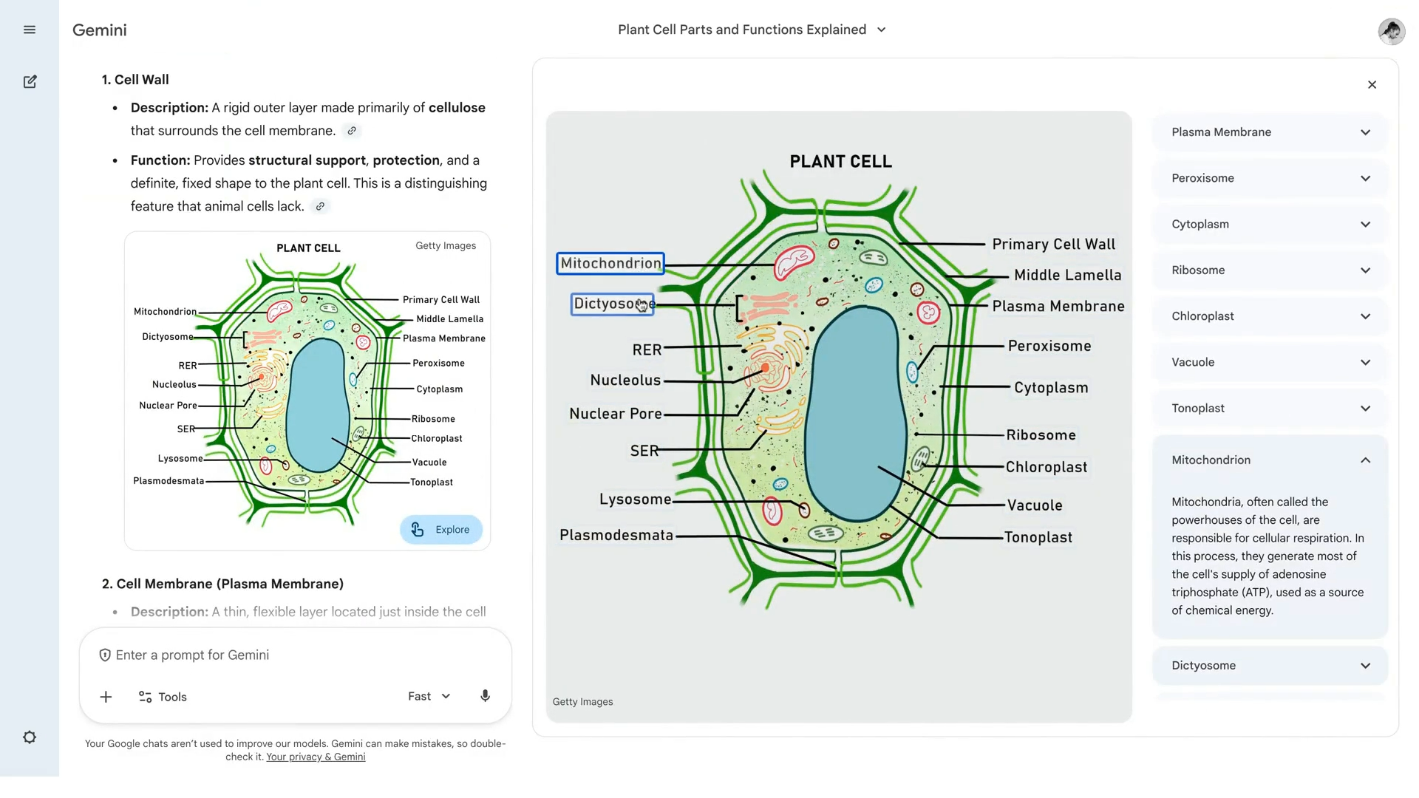
Task: Open the Fast model selector dropdown
Action: point(429,696)
